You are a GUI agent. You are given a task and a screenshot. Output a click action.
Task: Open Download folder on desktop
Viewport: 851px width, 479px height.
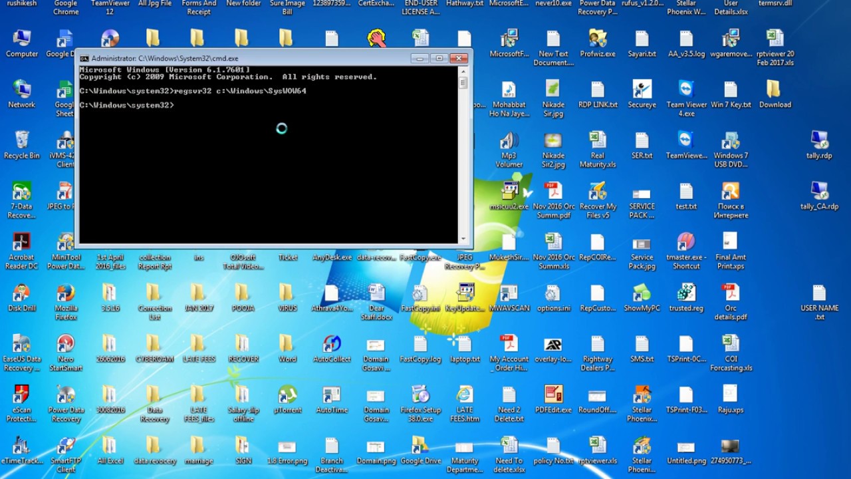[x=775, y=94]
